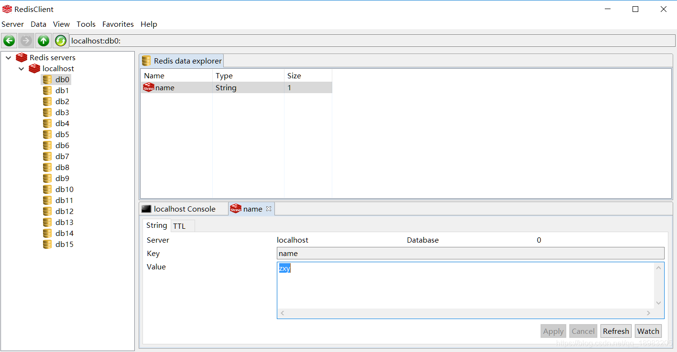Select the String tab
The height and width of the screenshot is (352, 677).
(x=157, y=225)
